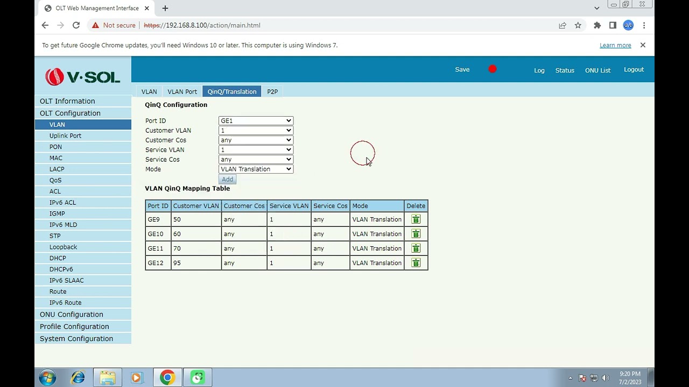Open the ONU List page
689x387 pixels.
point(597,70)
